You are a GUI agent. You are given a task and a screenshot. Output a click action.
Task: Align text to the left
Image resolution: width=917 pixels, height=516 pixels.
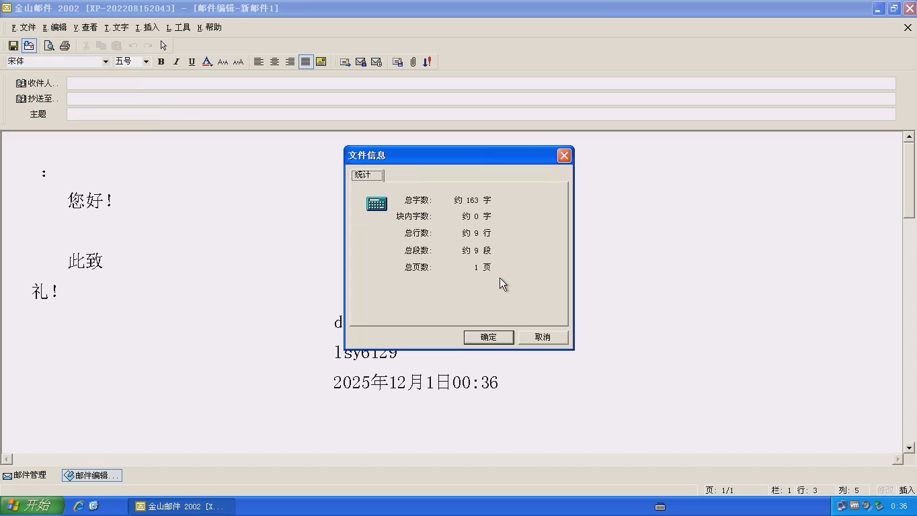click(x=258, y=62)
